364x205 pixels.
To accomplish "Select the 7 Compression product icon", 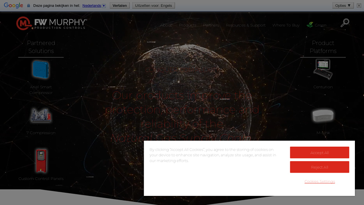I will [x=41, y=115].
